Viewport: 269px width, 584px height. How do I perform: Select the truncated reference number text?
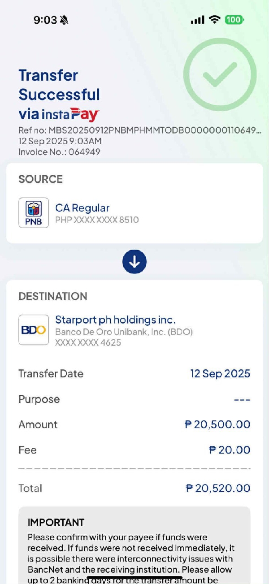tap(139, 130)
